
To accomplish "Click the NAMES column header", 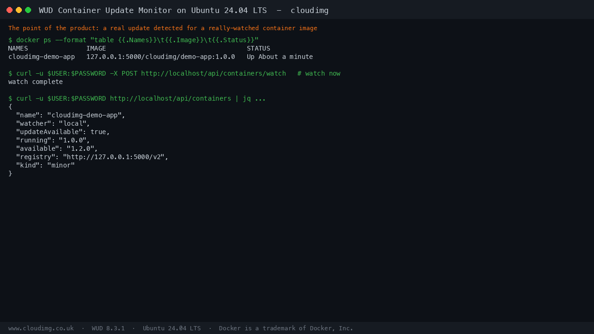I will (18, 48).
